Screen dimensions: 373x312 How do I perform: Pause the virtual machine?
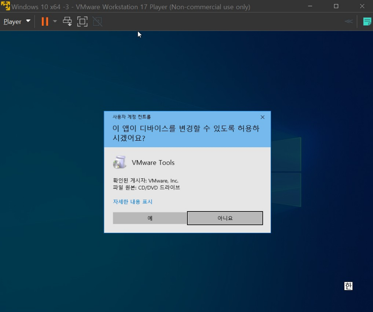[45, 22]
